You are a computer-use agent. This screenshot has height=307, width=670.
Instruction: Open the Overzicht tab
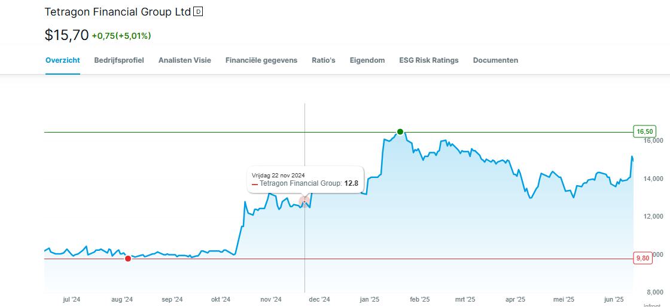63,60
